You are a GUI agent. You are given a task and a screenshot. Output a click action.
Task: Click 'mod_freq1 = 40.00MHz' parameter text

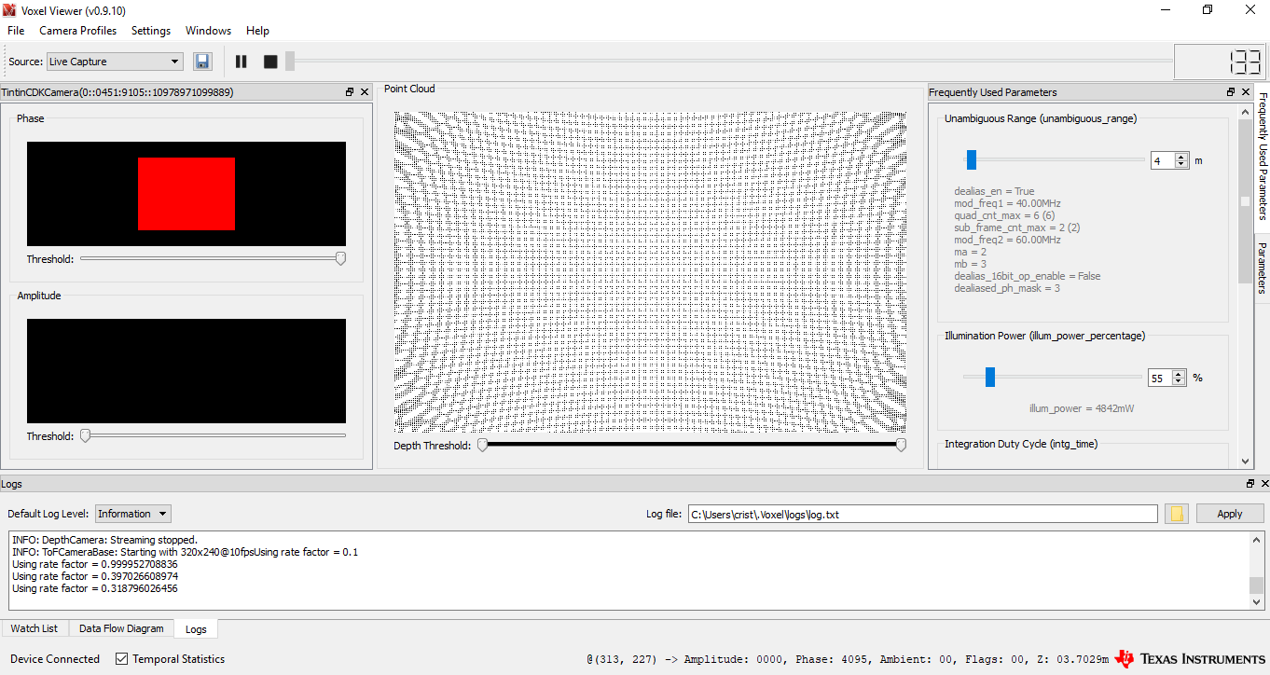1007,203
